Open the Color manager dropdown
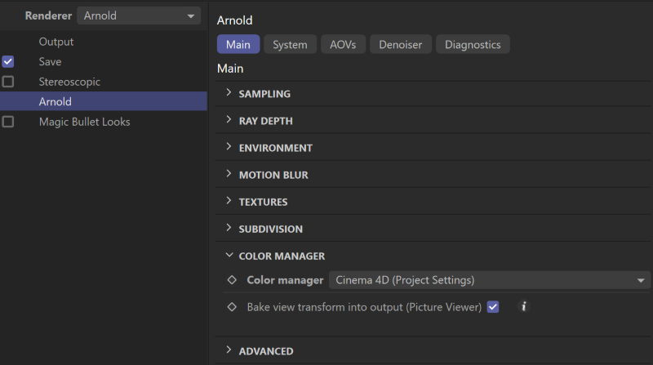 (x=489, y=280)
